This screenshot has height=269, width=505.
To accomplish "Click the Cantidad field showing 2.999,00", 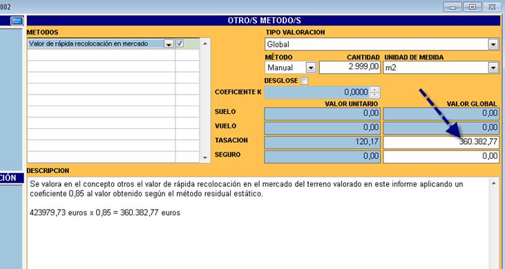I will tap(350, 68).
